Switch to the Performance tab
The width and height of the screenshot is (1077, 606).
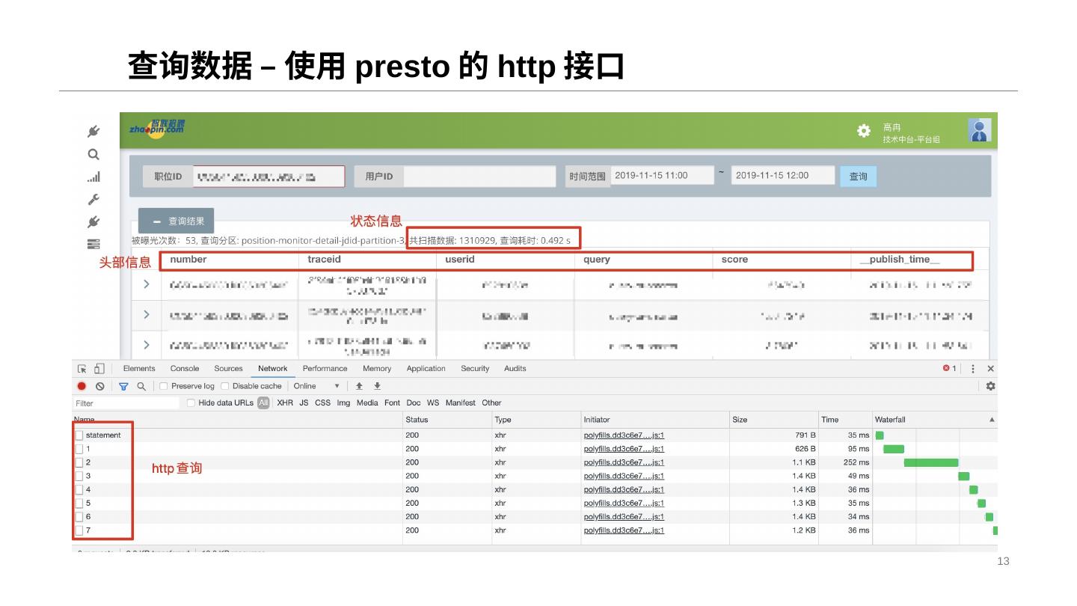pos(325,369)
